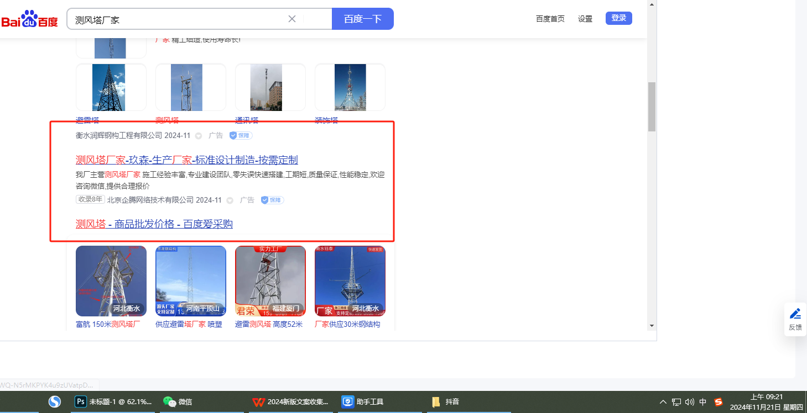Viewport: 807px width, 413px height.
Task: Open the 河南平顶山 product image
Action: tap(191, 281)
